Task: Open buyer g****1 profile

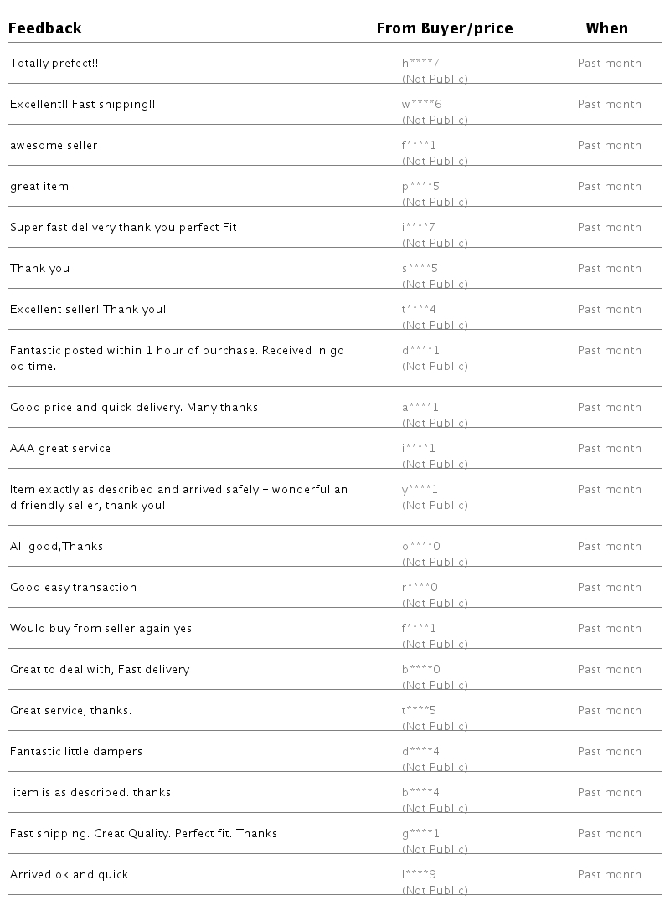Action: pyautogui.click(x=420, y=834)
